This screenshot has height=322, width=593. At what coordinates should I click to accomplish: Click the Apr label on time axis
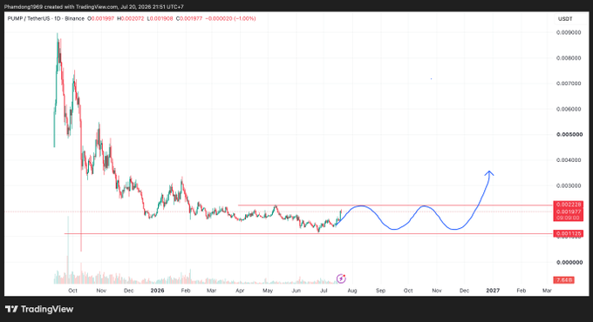pyautogui.click(x=240, y=291)
